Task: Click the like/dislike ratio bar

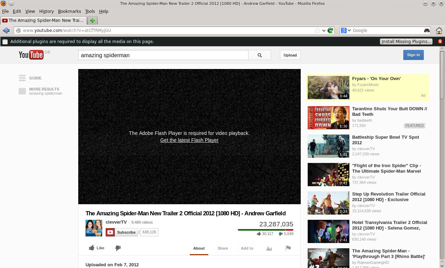Action: click(x=266, y=230)
